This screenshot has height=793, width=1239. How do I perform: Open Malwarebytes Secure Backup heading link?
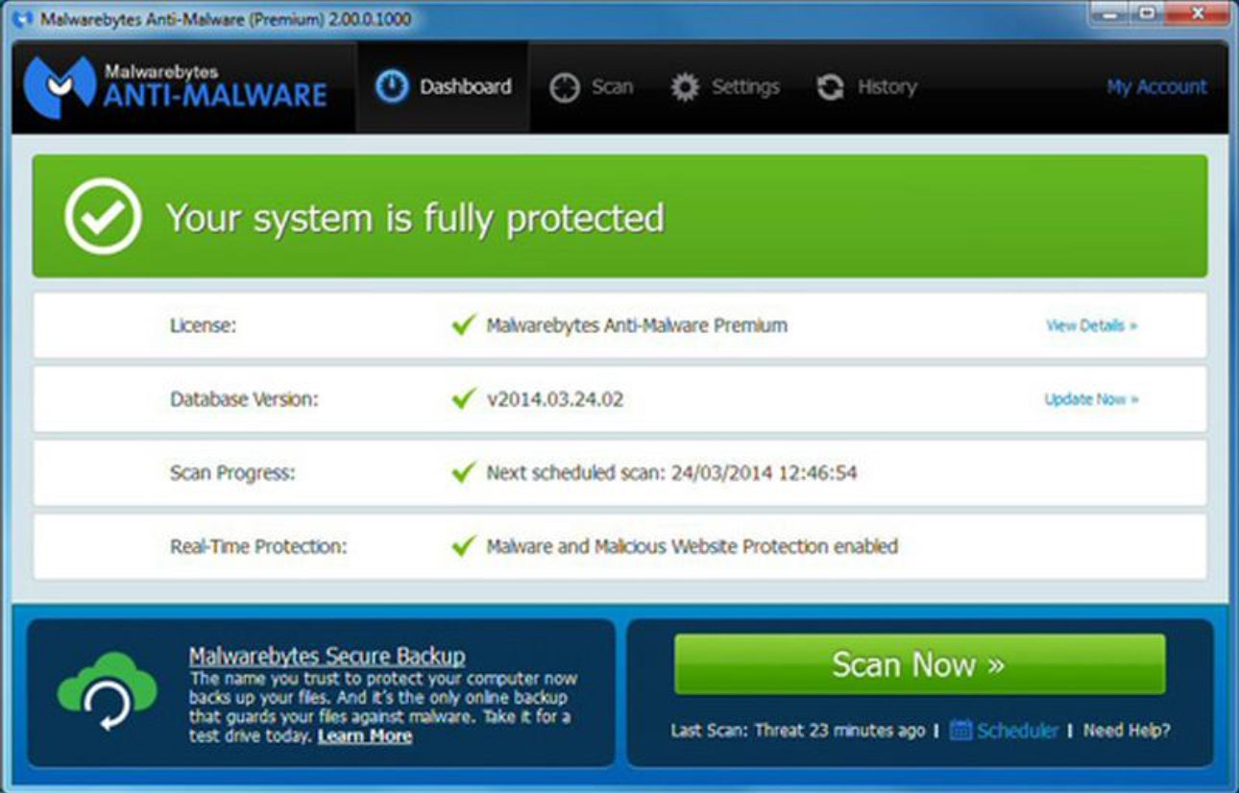tap(327, 657)
